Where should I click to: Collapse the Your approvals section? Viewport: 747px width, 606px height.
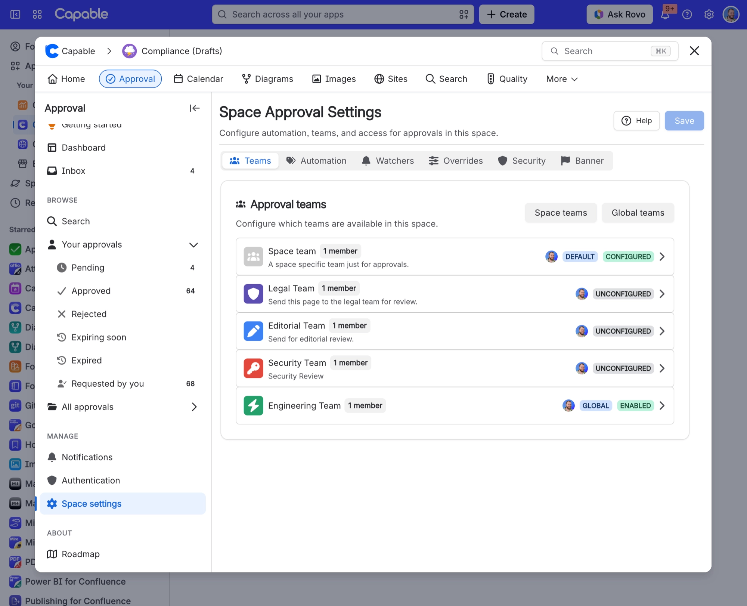193,245
